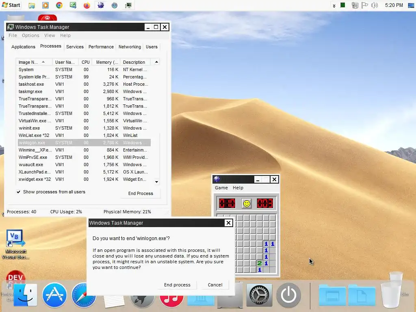Image resolution: width=416 pixels, height=312 pixels.
Task: Select the VirtuaWin.exe process row
Action: (x=84, y=121)
